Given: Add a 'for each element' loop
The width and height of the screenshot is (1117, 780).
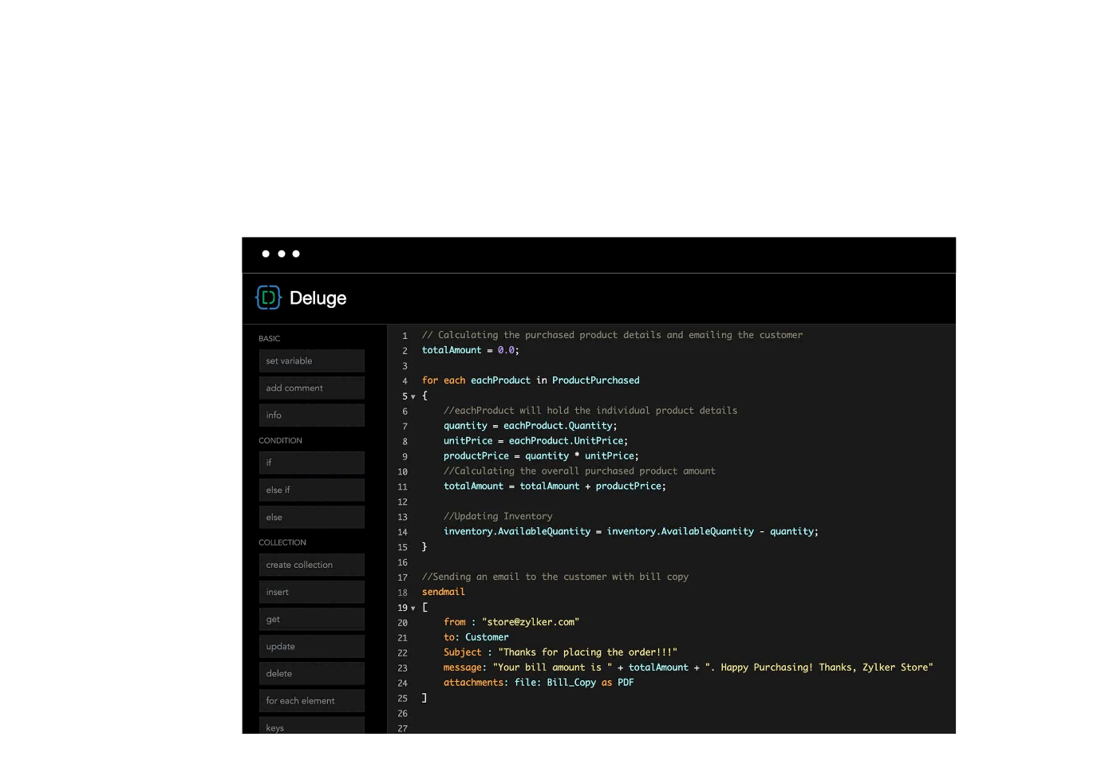Looking at the screenshot, I should pyautogui.click(x=311, y=700).
